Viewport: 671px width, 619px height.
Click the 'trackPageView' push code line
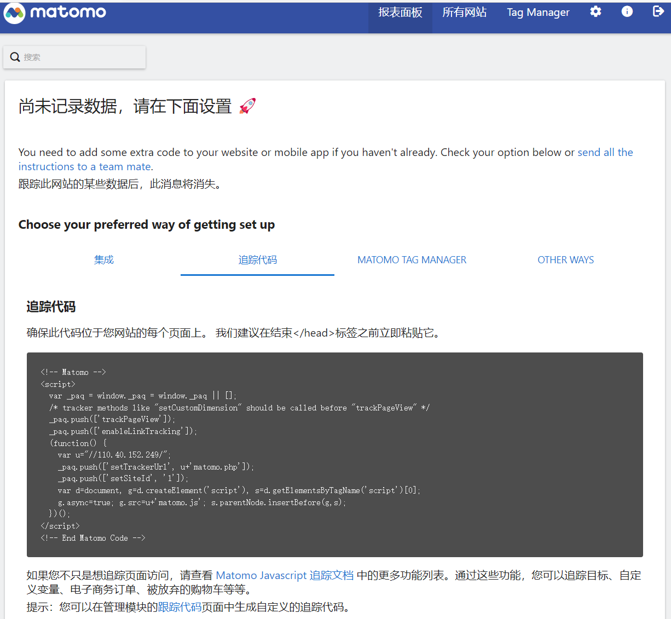[112, 419]
